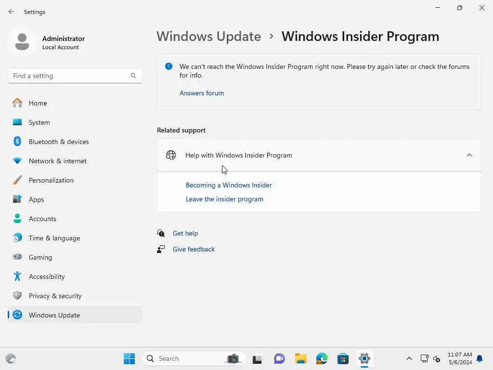Open File Explorer from the taskbar
This screenshot has width=493, height=370.
click(x=300, y=358)
